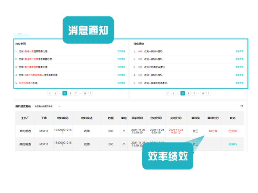Image resolution: width=258 pixels, height=193 pixels.
Task: Select page 7 in 消息通知 pagination
Action: (194, 93)
